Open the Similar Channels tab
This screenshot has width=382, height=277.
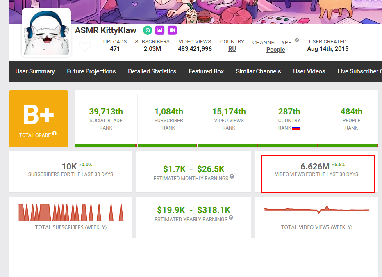click(x=258, y=71)
